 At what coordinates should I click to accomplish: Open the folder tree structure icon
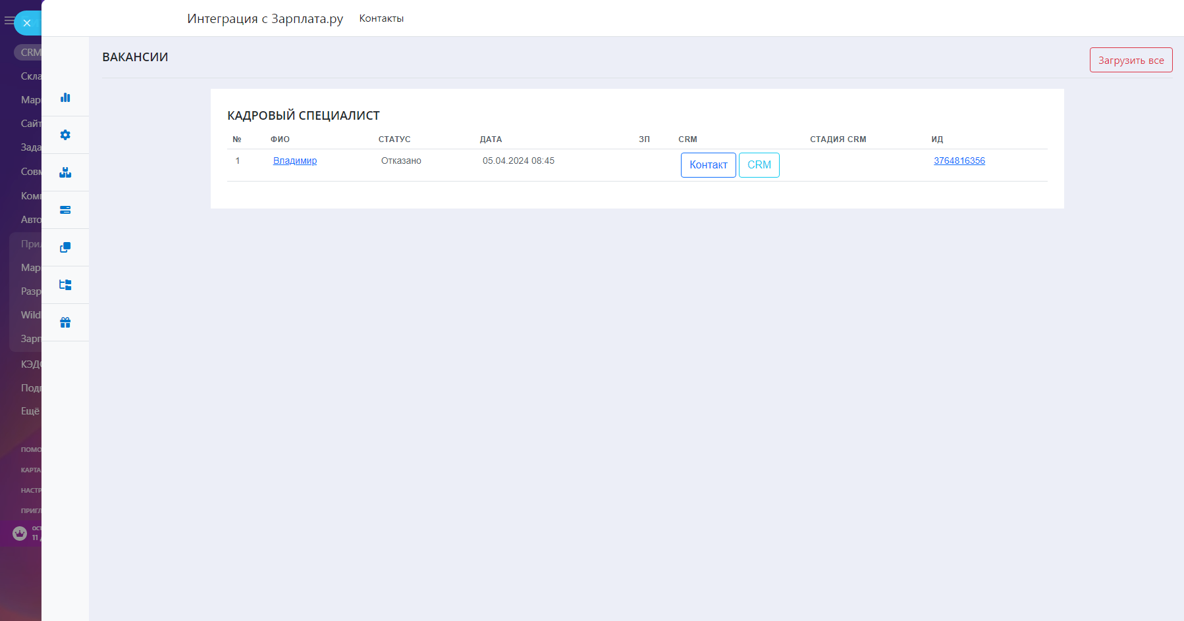65,285
